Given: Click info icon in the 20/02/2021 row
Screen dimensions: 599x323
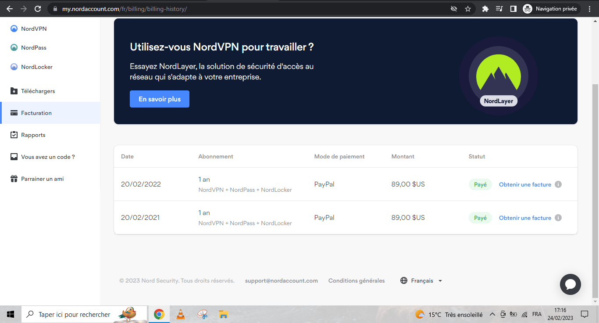Looking at the screenshot, I should pyautogui.click(x=558, y=218).
